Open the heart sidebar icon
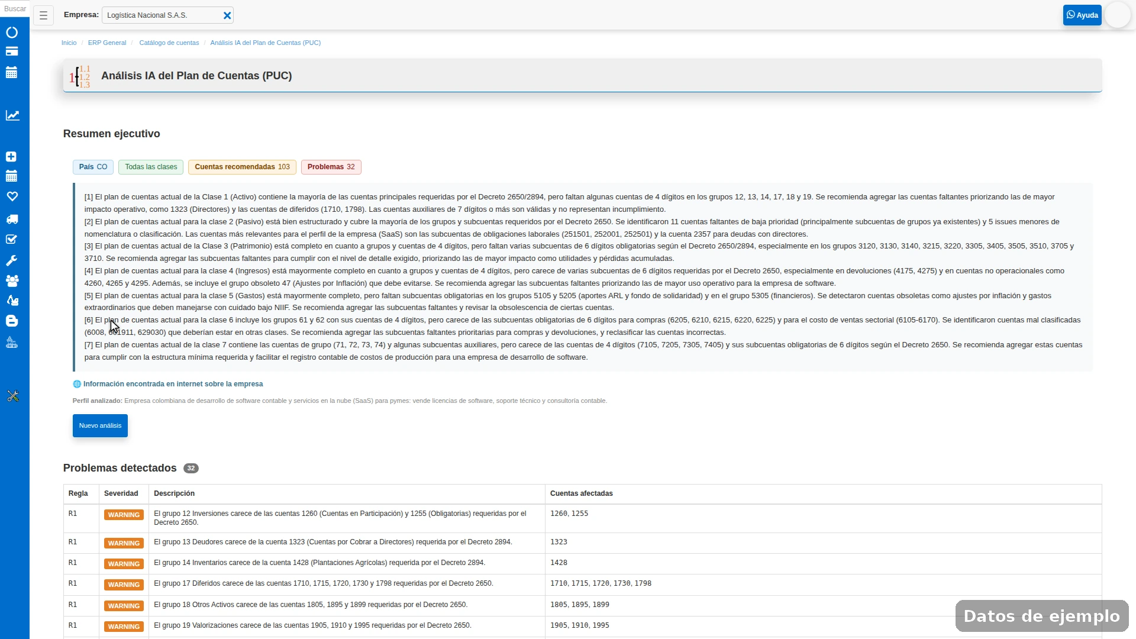1136x639 pixels. 12,196
